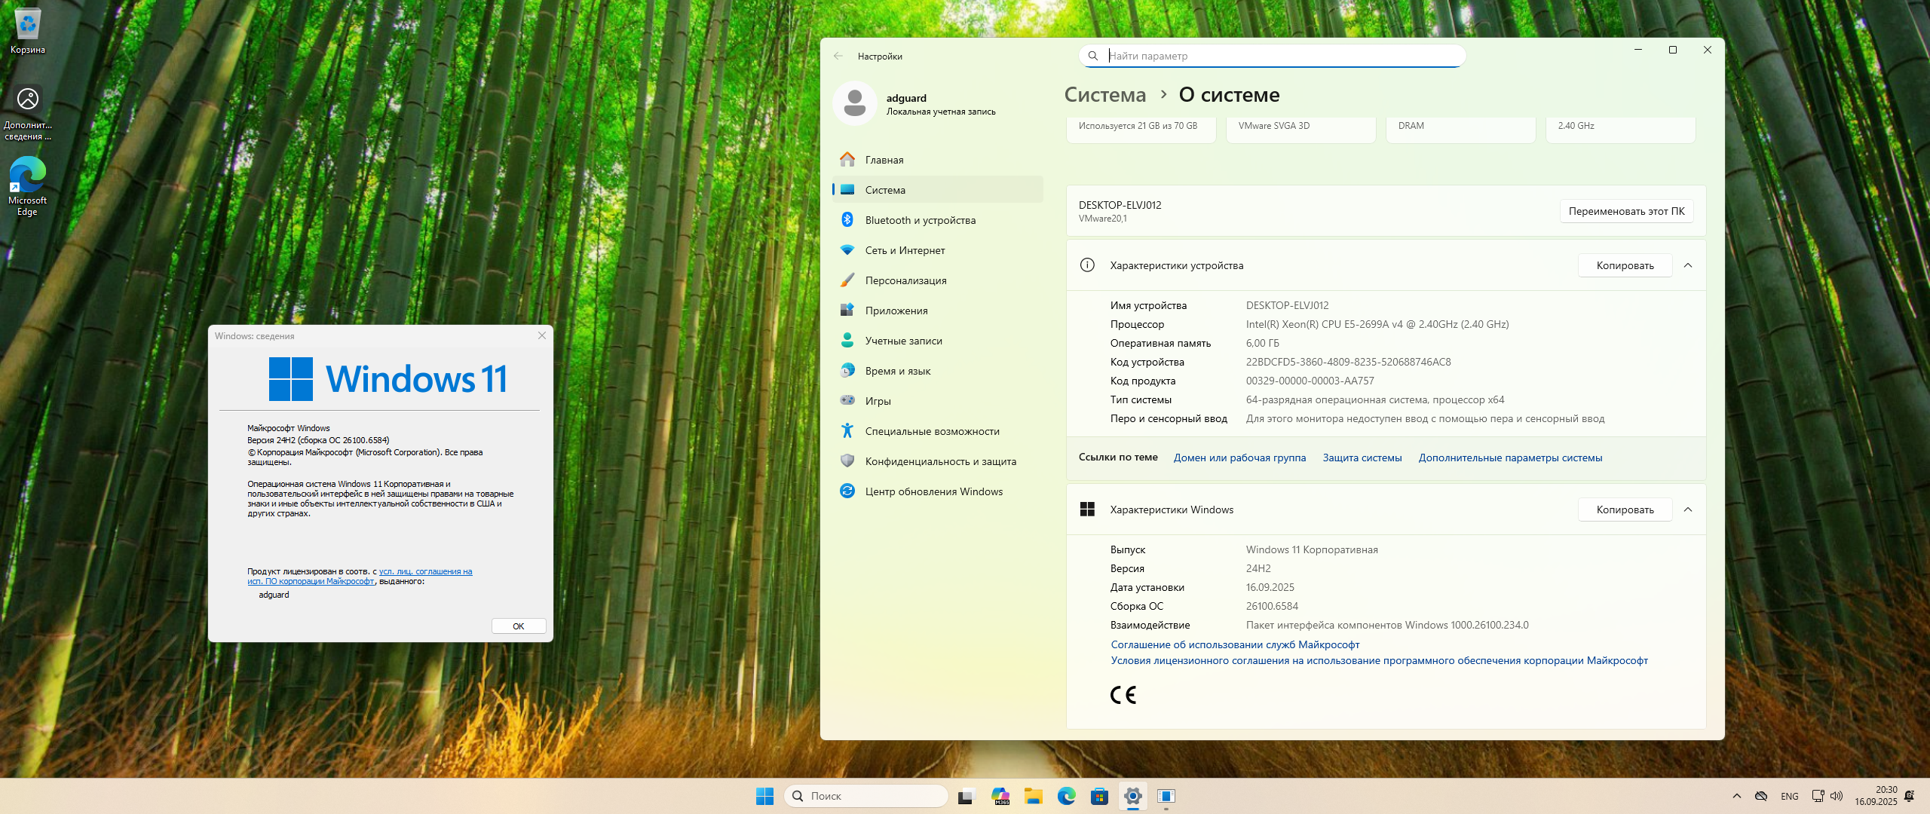Click Система in the breadcrumb
1930x814 pixels.
pyautogui.click(x=1104, y=95)
